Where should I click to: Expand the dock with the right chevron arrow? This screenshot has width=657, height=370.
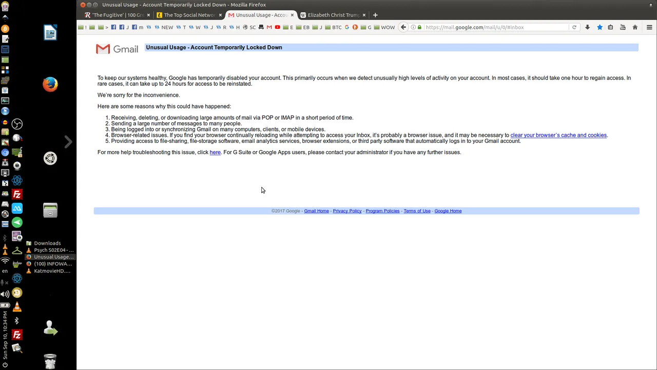pos(68,142)
